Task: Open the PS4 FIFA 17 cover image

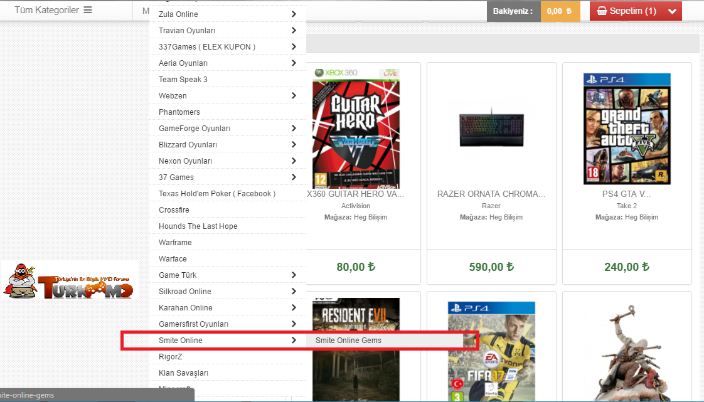Action: (492, 351)
